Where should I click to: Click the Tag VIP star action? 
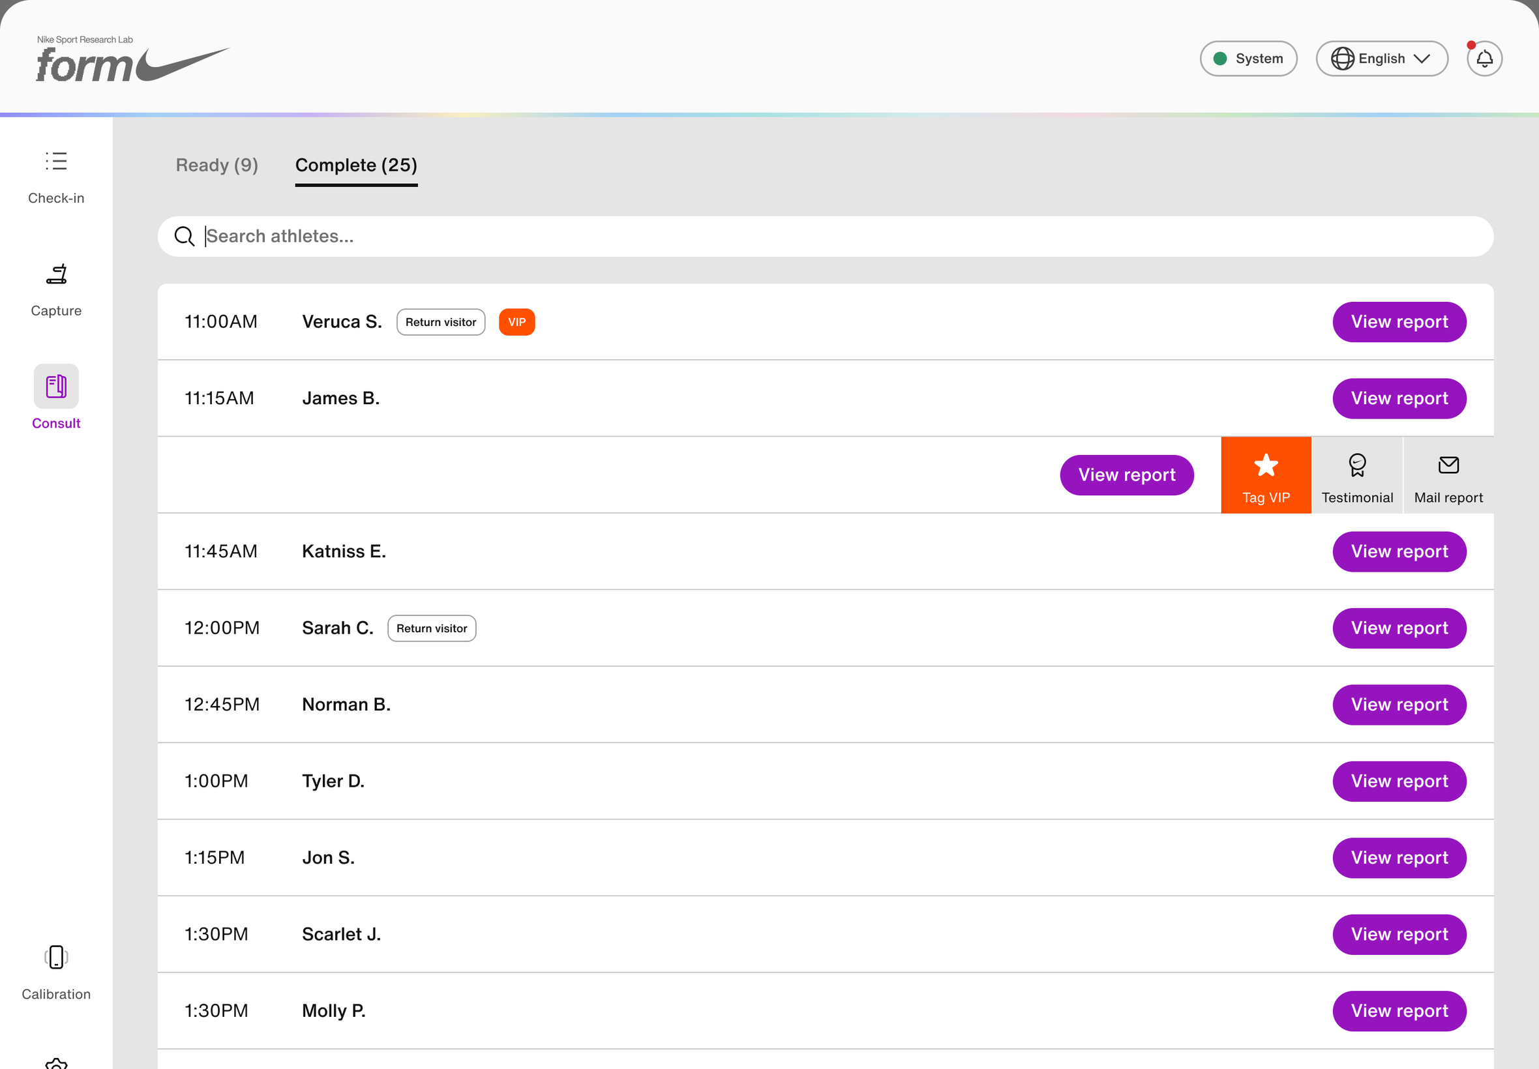coord(1266,476)
